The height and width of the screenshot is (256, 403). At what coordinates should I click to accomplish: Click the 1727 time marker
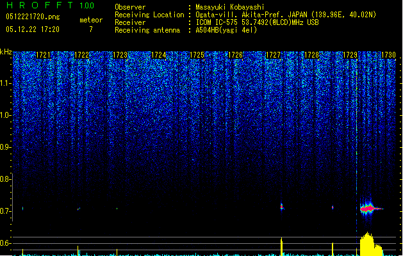click(273, 55)
